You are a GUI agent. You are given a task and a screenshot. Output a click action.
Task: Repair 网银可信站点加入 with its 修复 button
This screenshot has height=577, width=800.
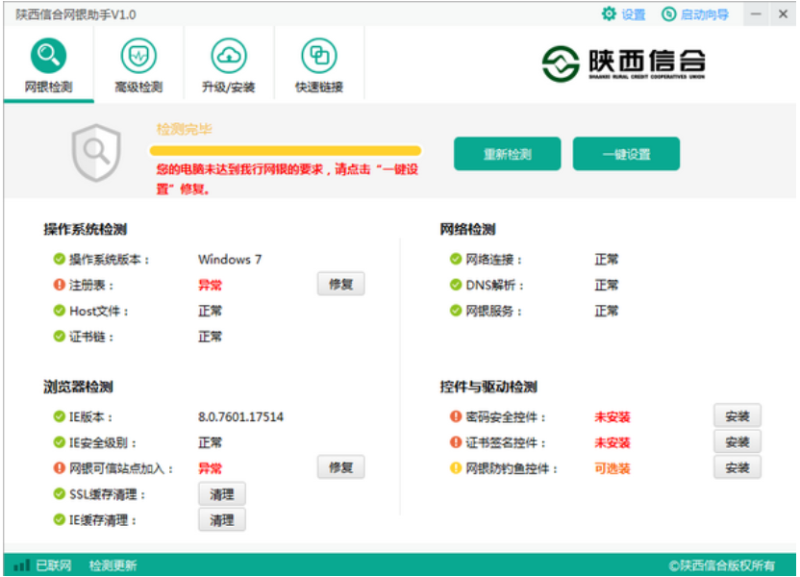click(340, 467)
